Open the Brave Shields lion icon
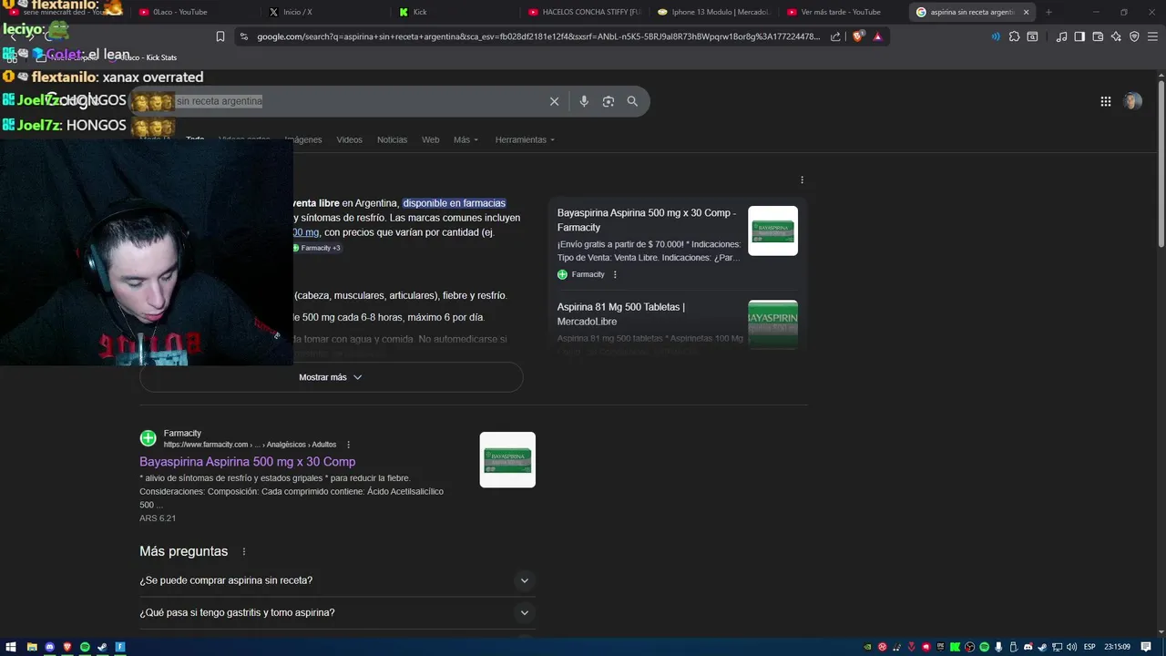The height and width of the screenshot is (656, 1166). pos(857,36)
